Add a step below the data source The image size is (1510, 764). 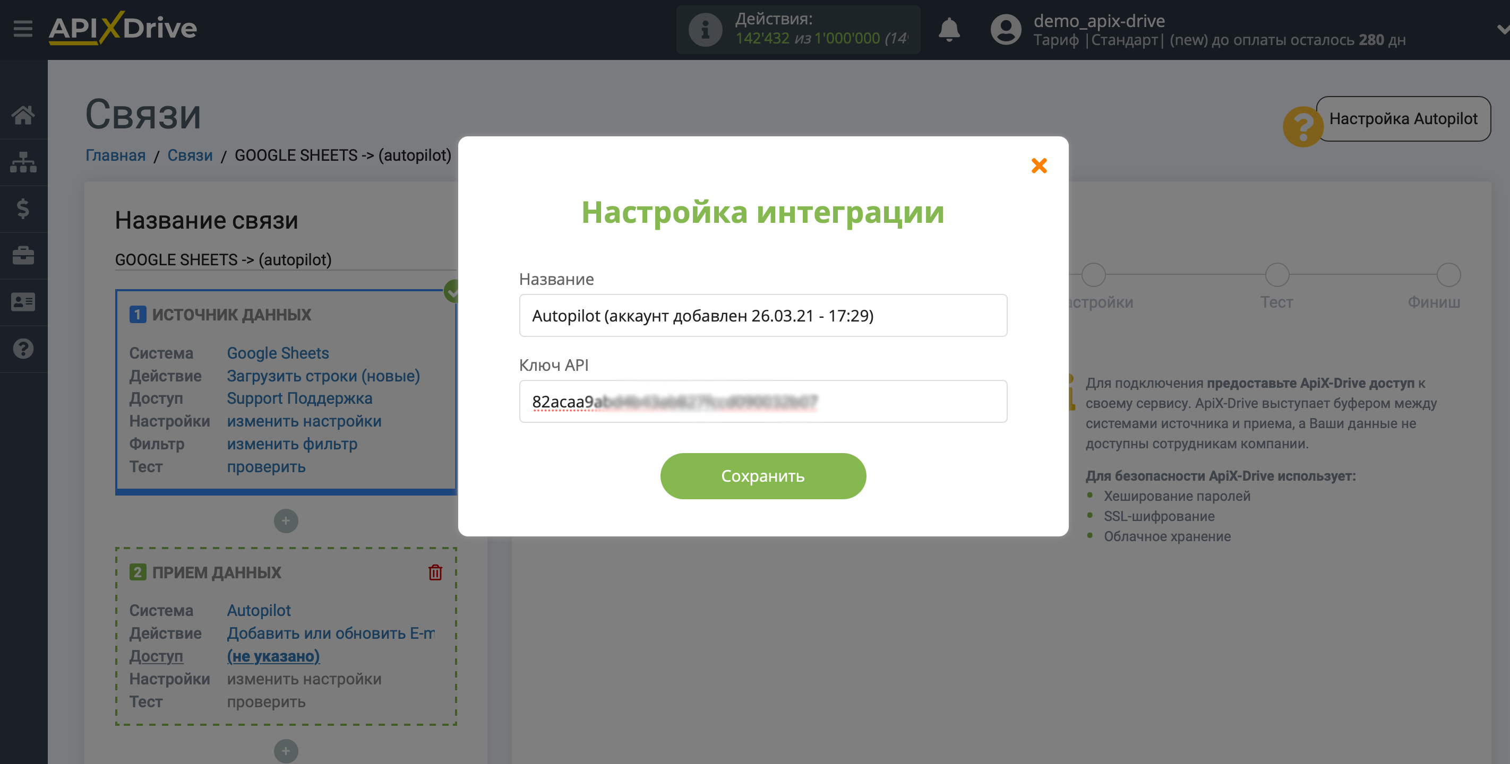(x=286, y=521)
